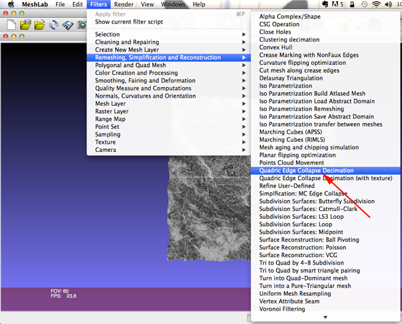
Task: Open the File menu
Action: 60,5
